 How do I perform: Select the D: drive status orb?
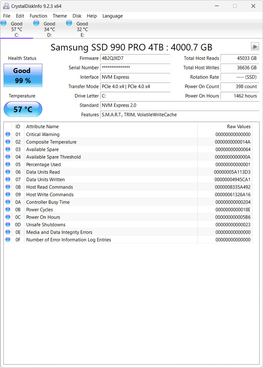36,23
